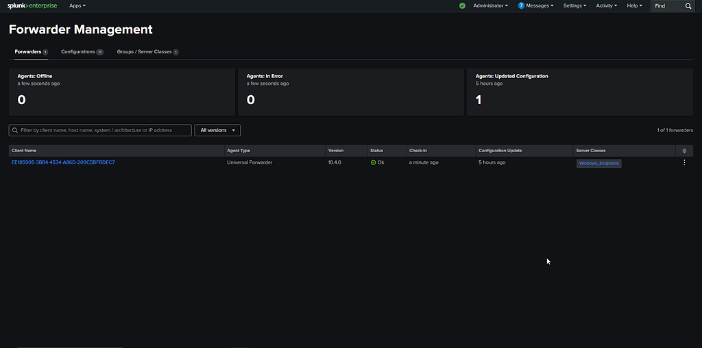Open the Administrator menu
The height and width of the screenshot is (348, 702).
490,5
